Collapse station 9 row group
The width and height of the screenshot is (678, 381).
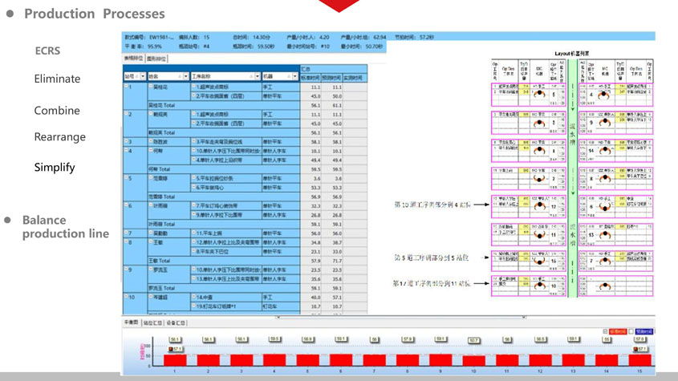pyautogui.click(x=127, y=270)
